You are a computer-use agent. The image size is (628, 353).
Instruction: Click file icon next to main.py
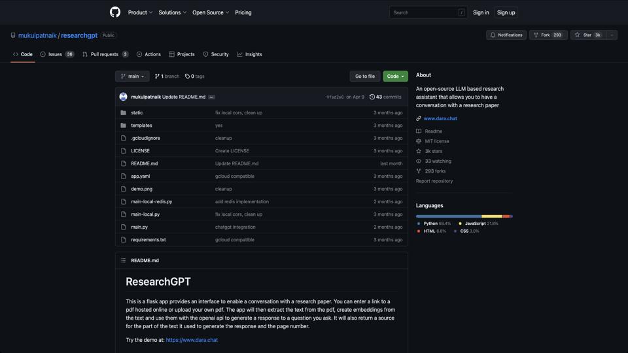pos(124,227)
